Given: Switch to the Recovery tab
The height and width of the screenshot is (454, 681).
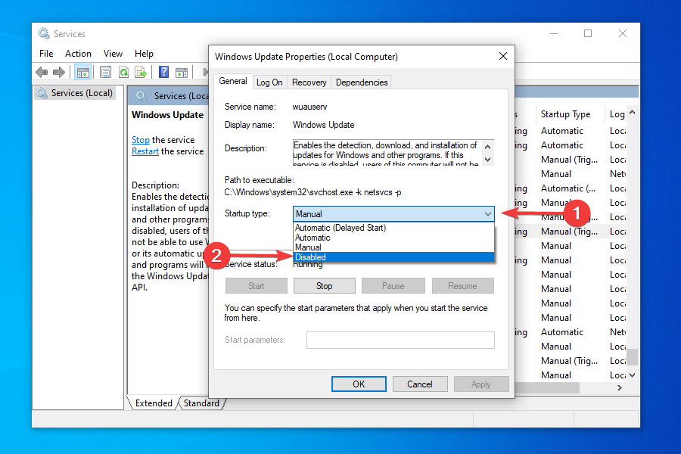Looking at the screenshot, I should click(x=309, y=82).
